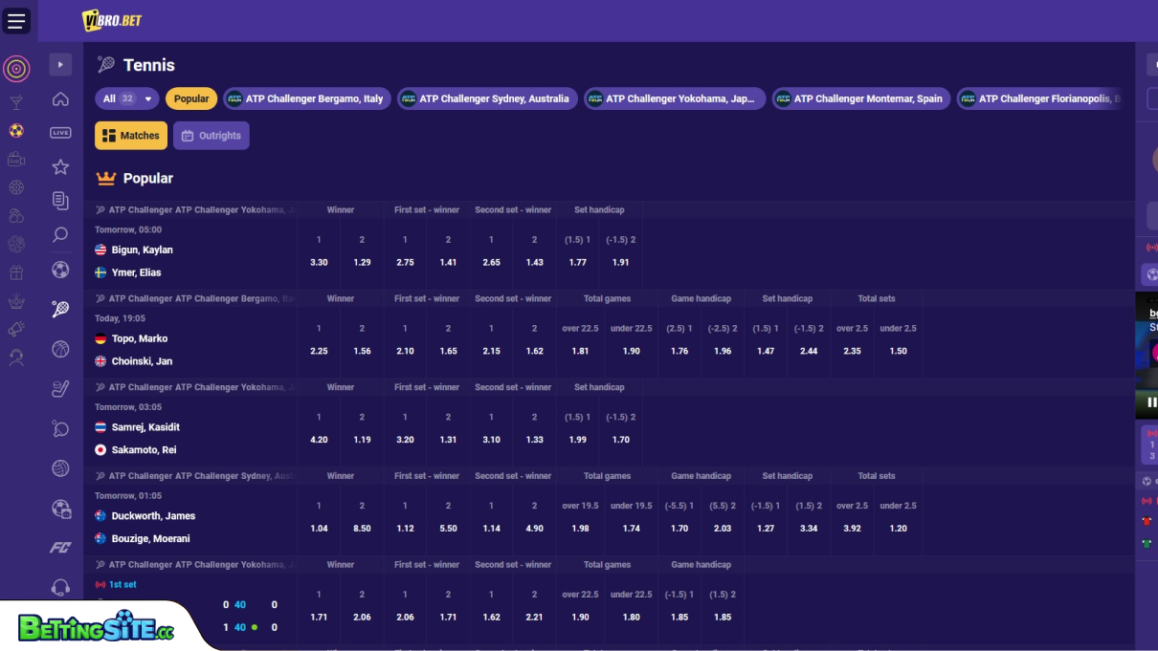
Task: Open Live events via the LIVE icon
Action: click(60, 132)
